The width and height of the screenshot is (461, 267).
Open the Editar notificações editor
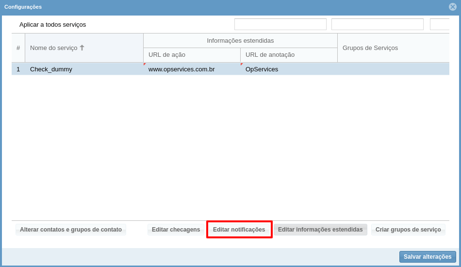pyautogui.click(x=239, y=230)
